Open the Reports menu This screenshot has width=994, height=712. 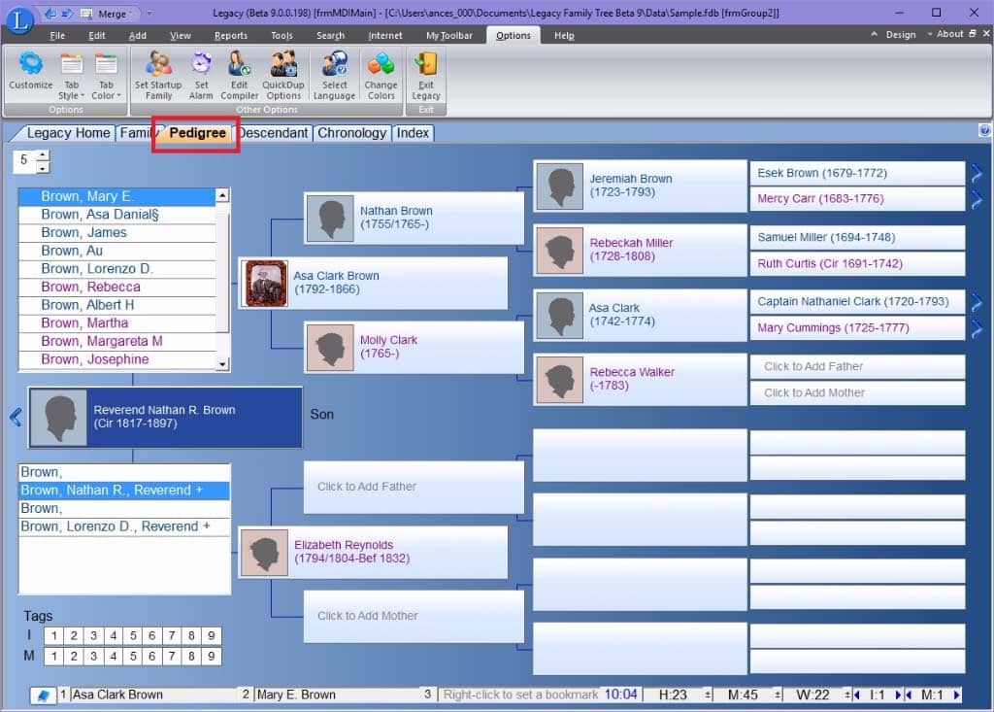pyautogui.click(x=231, y=36)
